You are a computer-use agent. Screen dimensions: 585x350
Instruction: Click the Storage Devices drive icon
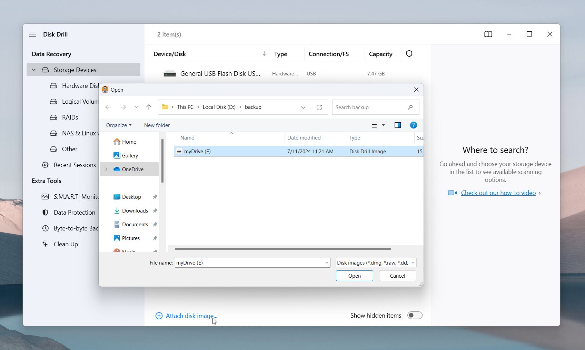45,70
